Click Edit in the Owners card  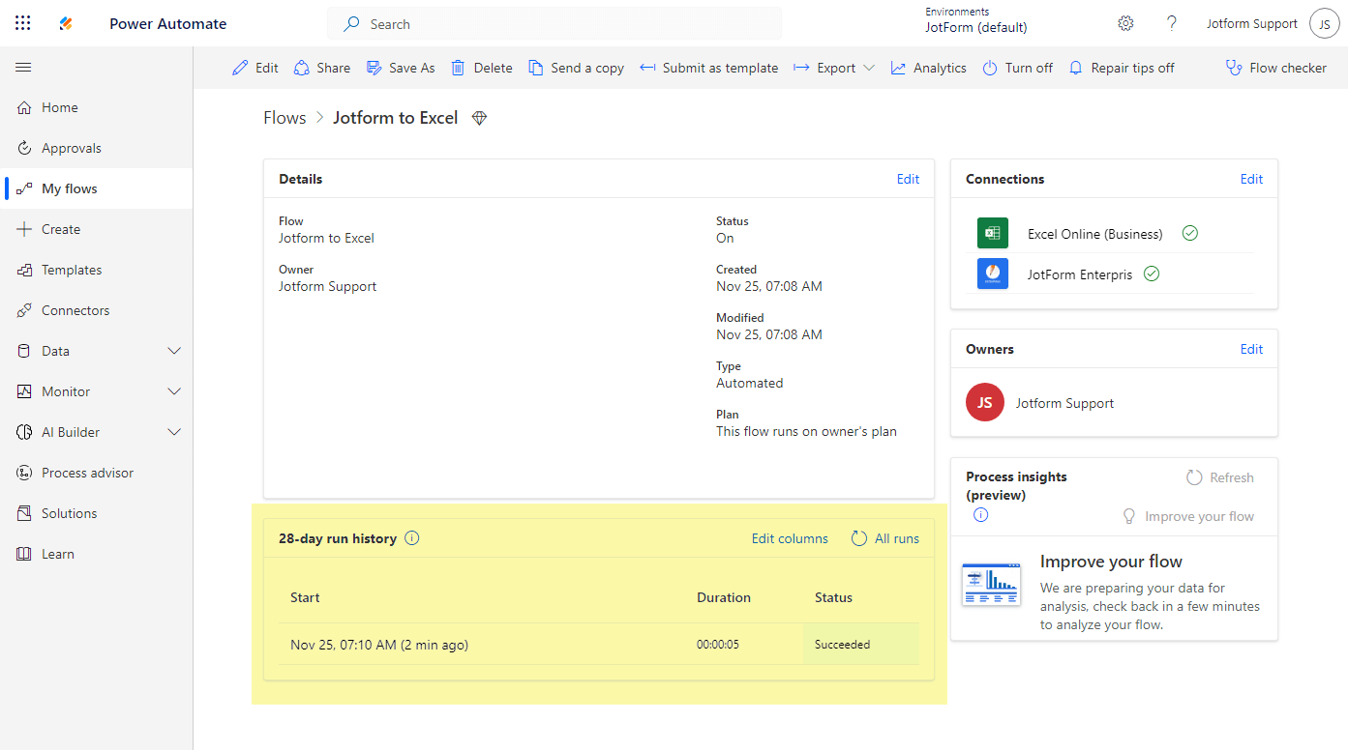[1251, 349]
